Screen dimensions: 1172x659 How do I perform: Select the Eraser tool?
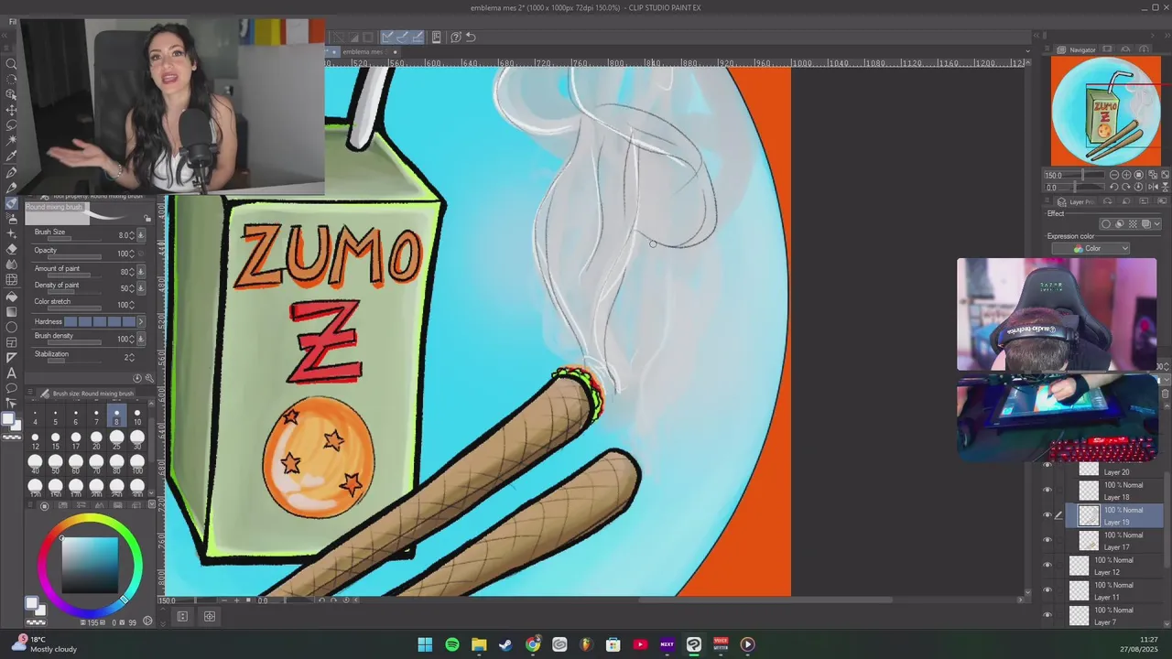point(11,249)
